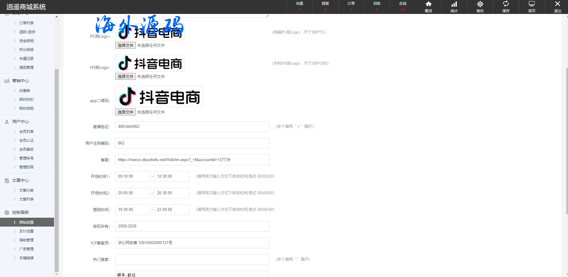Refresh cache with the 缓存 icon

click(506, 4)
